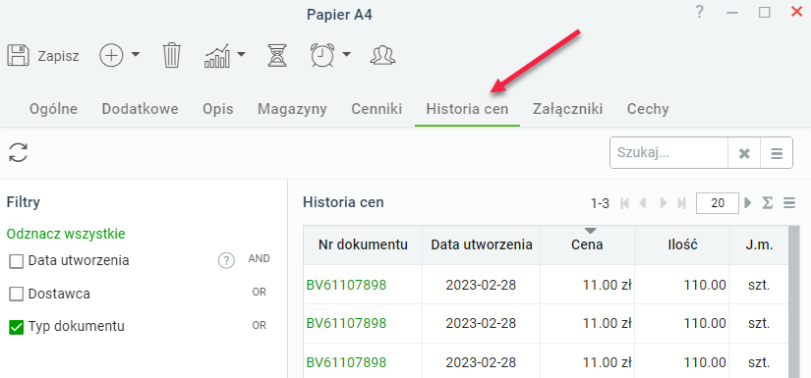Sort by the Nr dokumentu column header
Viewport: 811px width, 378px height.
pyautogui.click(x=363, y=244)
